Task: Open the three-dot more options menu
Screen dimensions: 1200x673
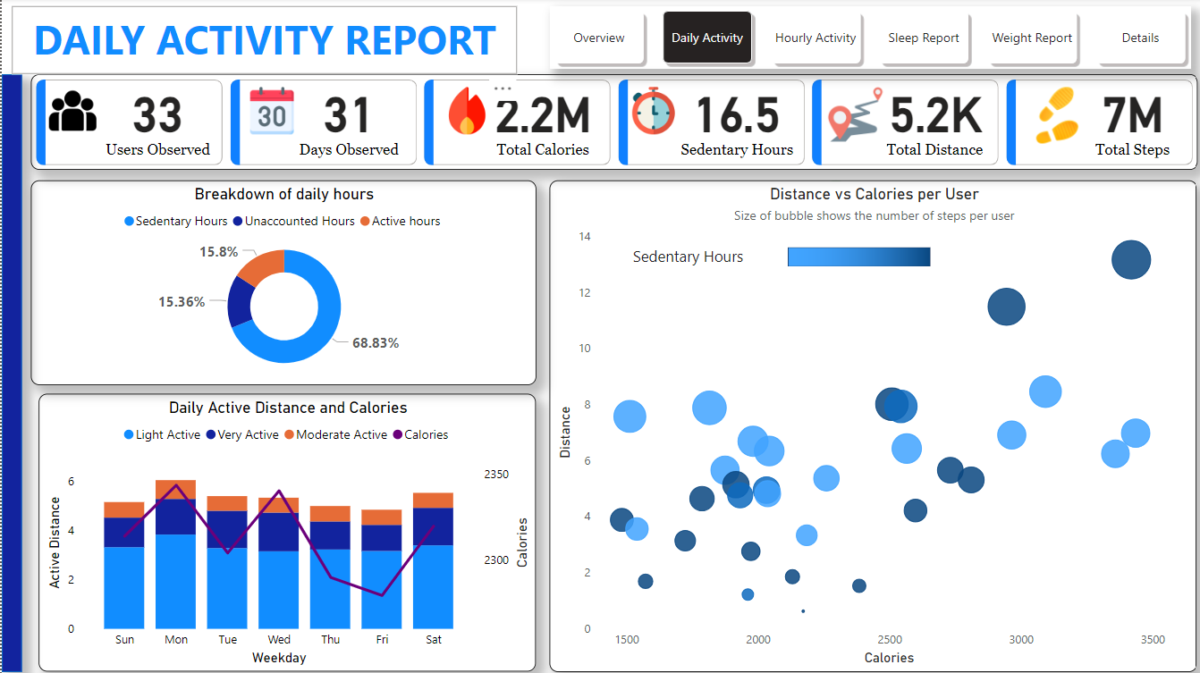Action: pyautogui.click(x=503, y=88)
